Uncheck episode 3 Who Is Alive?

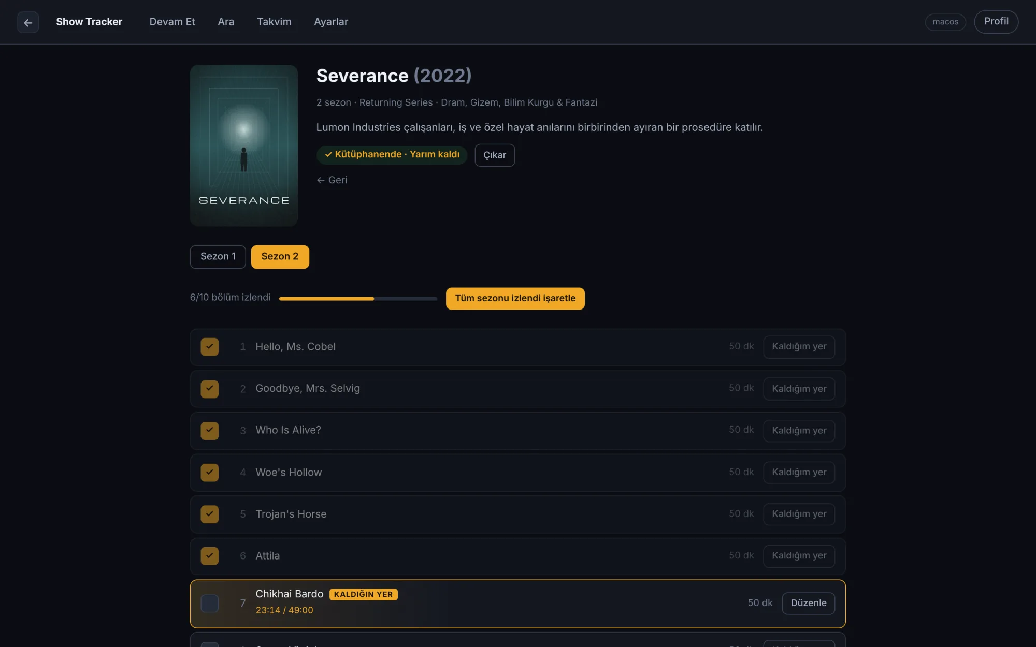pos(210,431)
